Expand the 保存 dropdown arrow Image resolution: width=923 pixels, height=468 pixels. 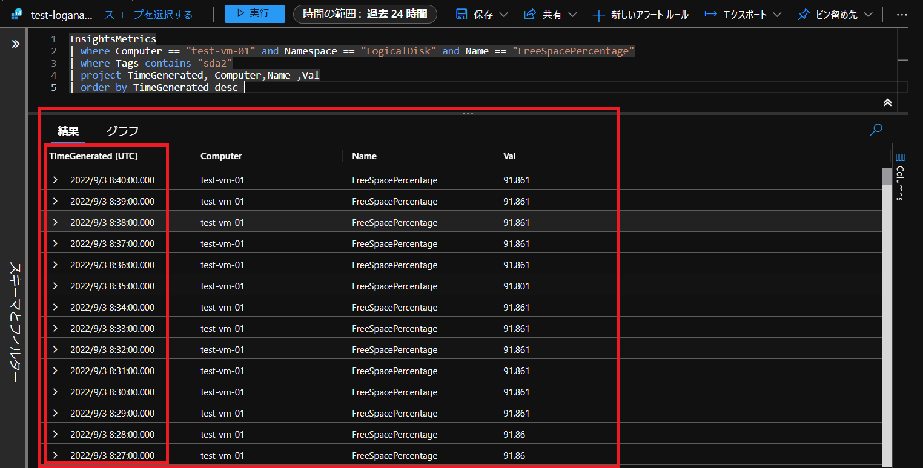(x=503, y=15)
